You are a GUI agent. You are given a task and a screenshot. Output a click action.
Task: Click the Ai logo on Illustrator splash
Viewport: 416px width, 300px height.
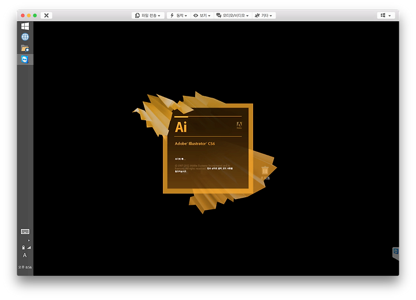(x=181, y=127)
